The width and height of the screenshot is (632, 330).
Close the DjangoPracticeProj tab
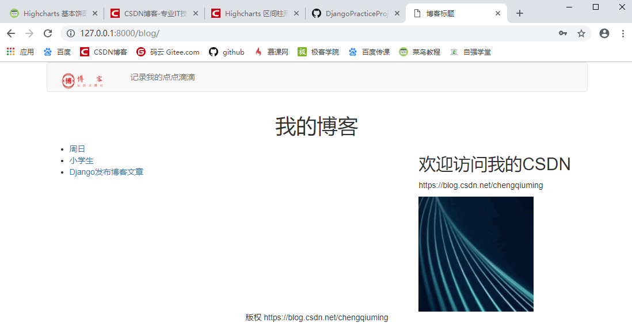(397, 13)
